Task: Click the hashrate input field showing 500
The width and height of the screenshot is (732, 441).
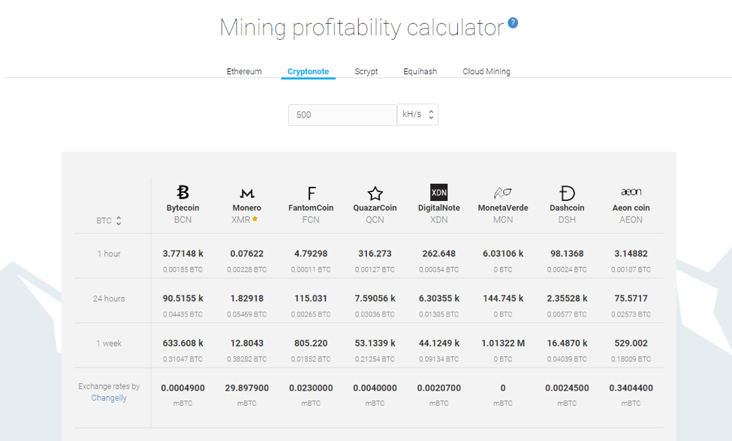Action: [342, 115]
